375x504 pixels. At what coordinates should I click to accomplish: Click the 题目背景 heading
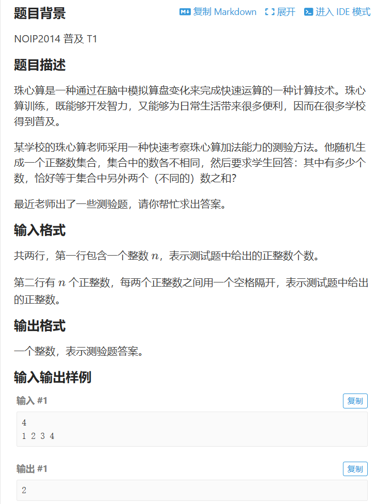coord(40,13)
